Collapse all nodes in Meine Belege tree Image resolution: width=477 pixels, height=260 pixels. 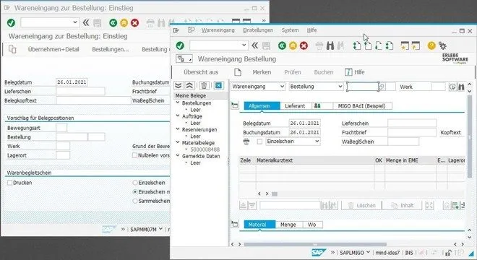point(189,85)
